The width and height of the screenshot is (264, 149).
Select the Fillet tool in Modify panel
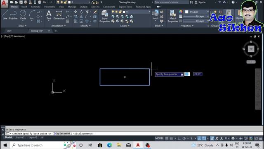(87, 17)
